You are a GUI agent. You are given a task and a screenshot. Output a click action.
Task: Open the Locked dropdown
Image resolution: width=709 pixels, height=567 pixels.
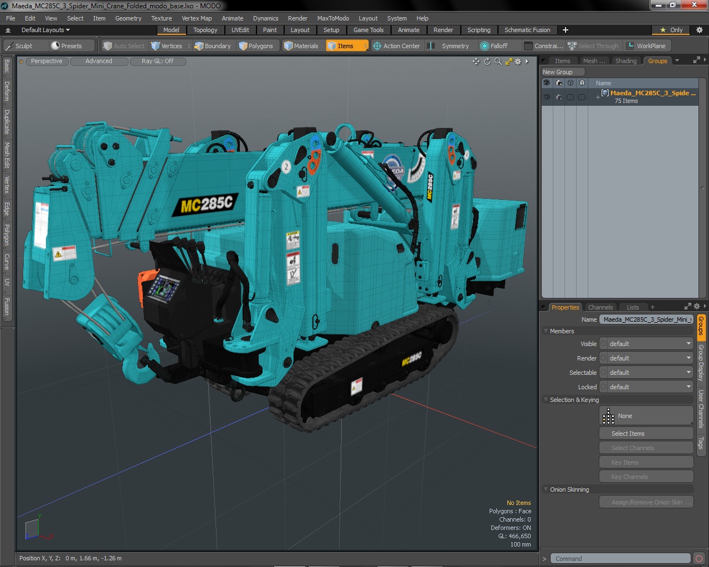pos(646,387)
